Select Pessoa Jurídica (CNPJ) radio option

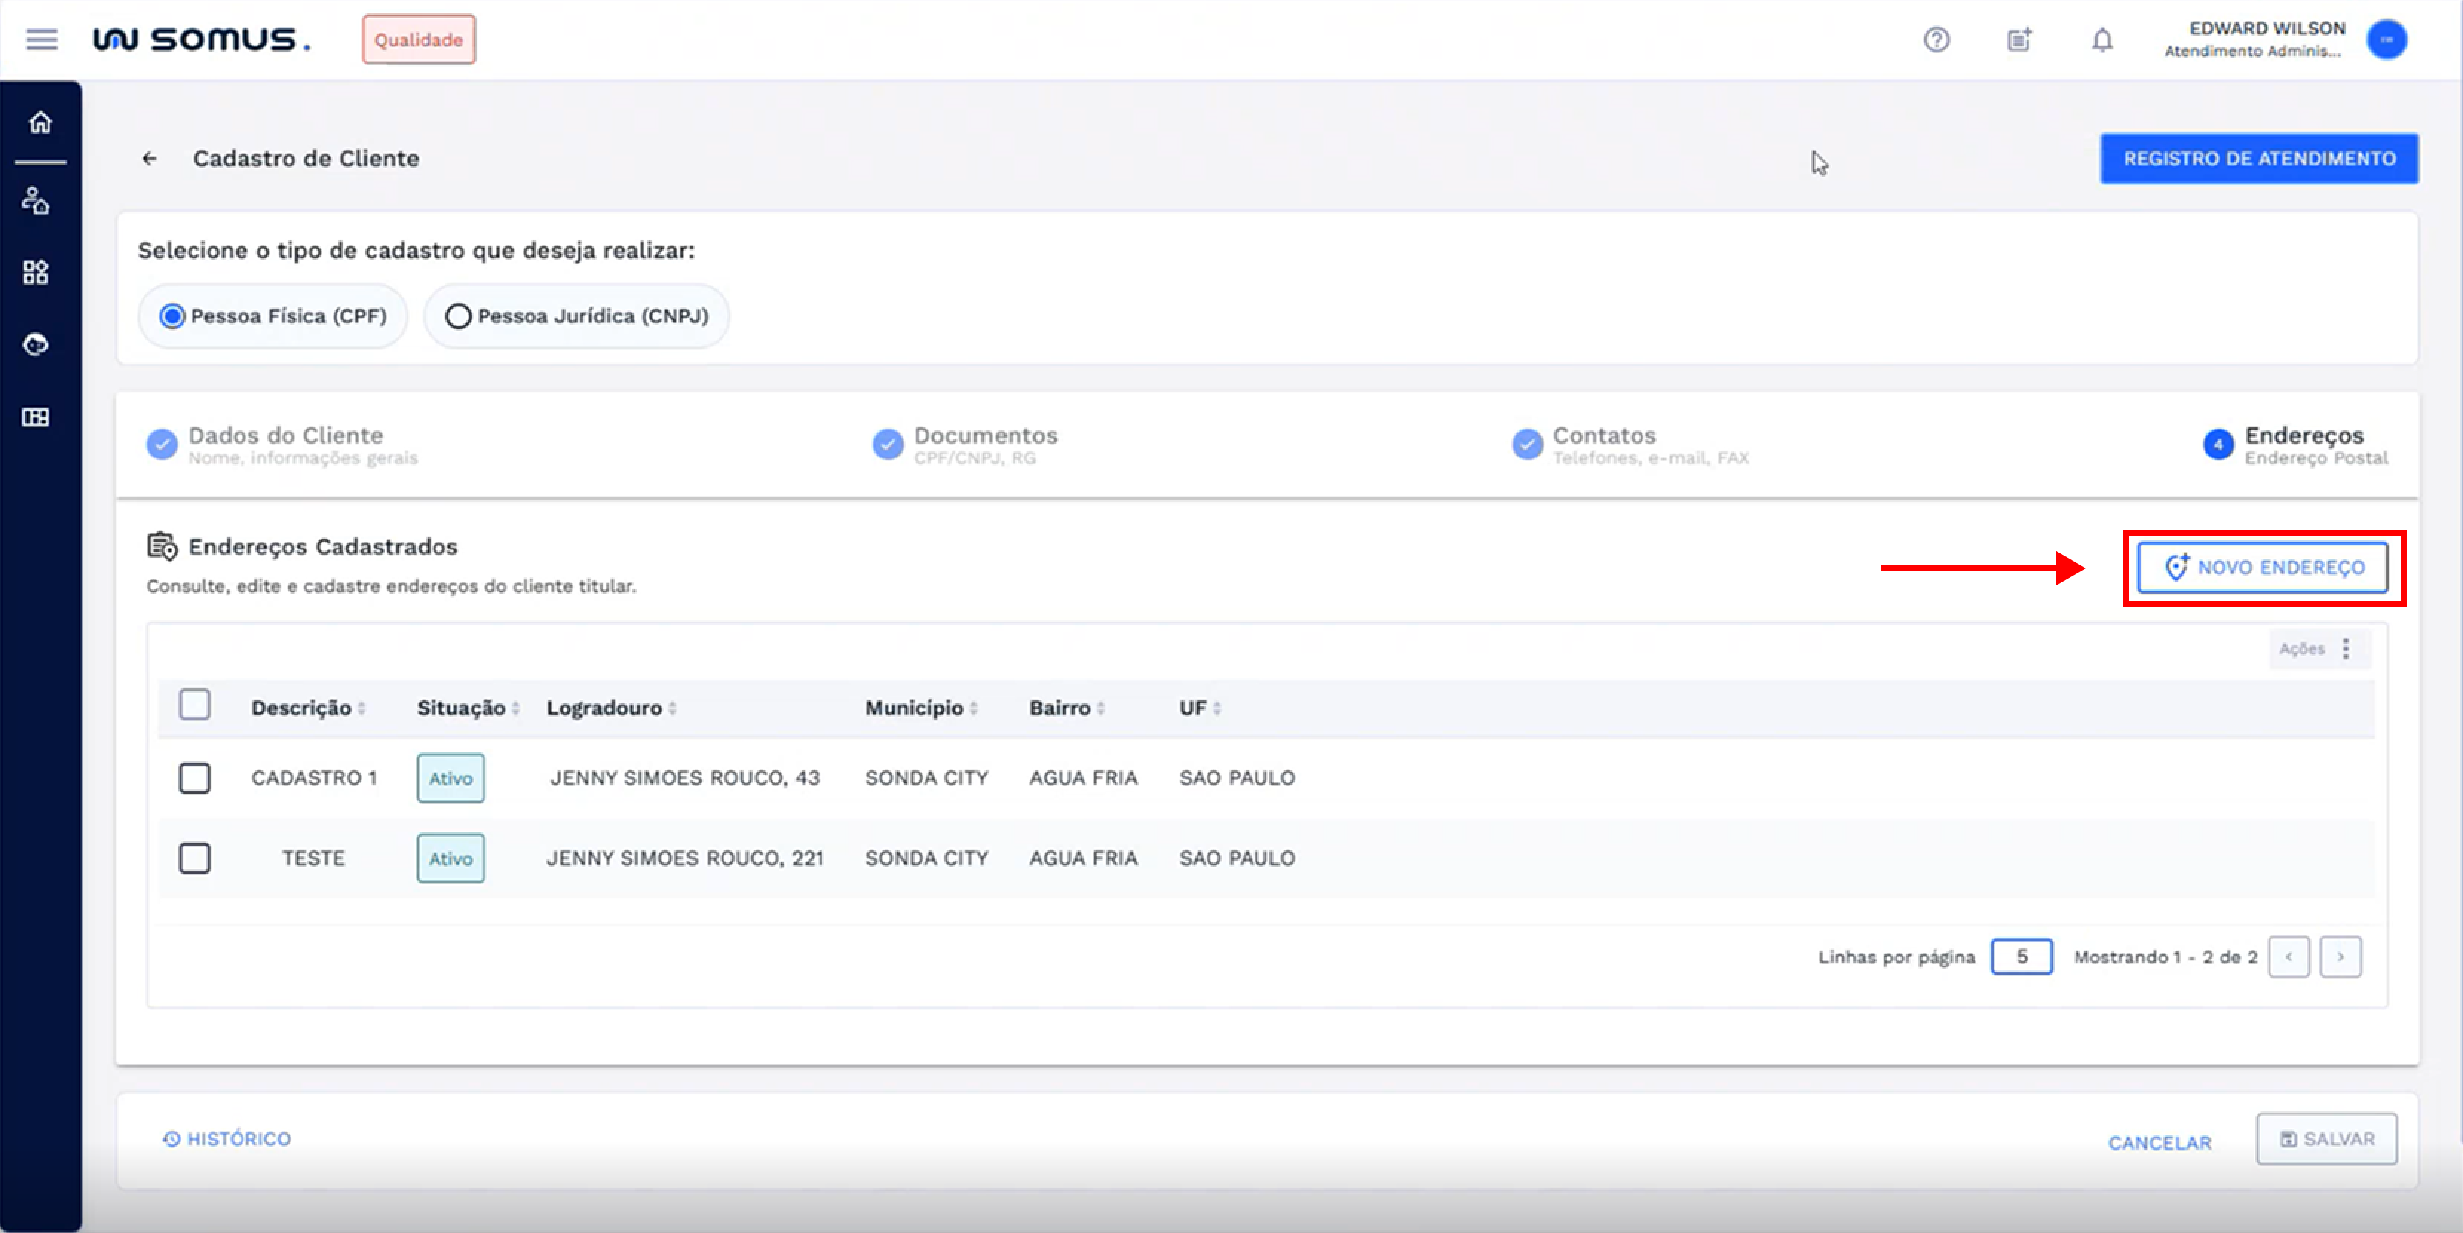point(459,316)
